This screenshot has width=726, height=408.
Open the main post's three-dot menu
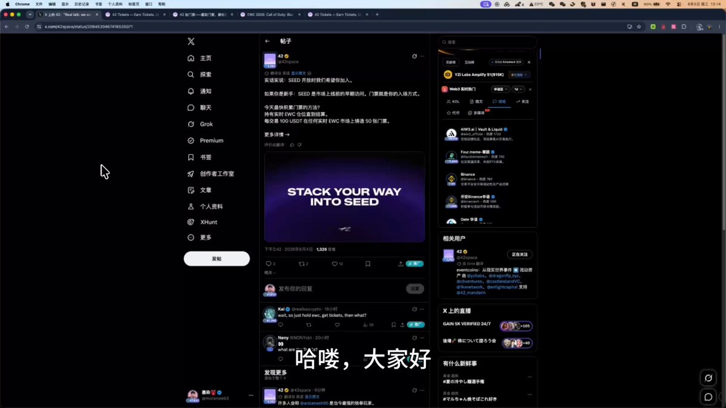(422, 56)
